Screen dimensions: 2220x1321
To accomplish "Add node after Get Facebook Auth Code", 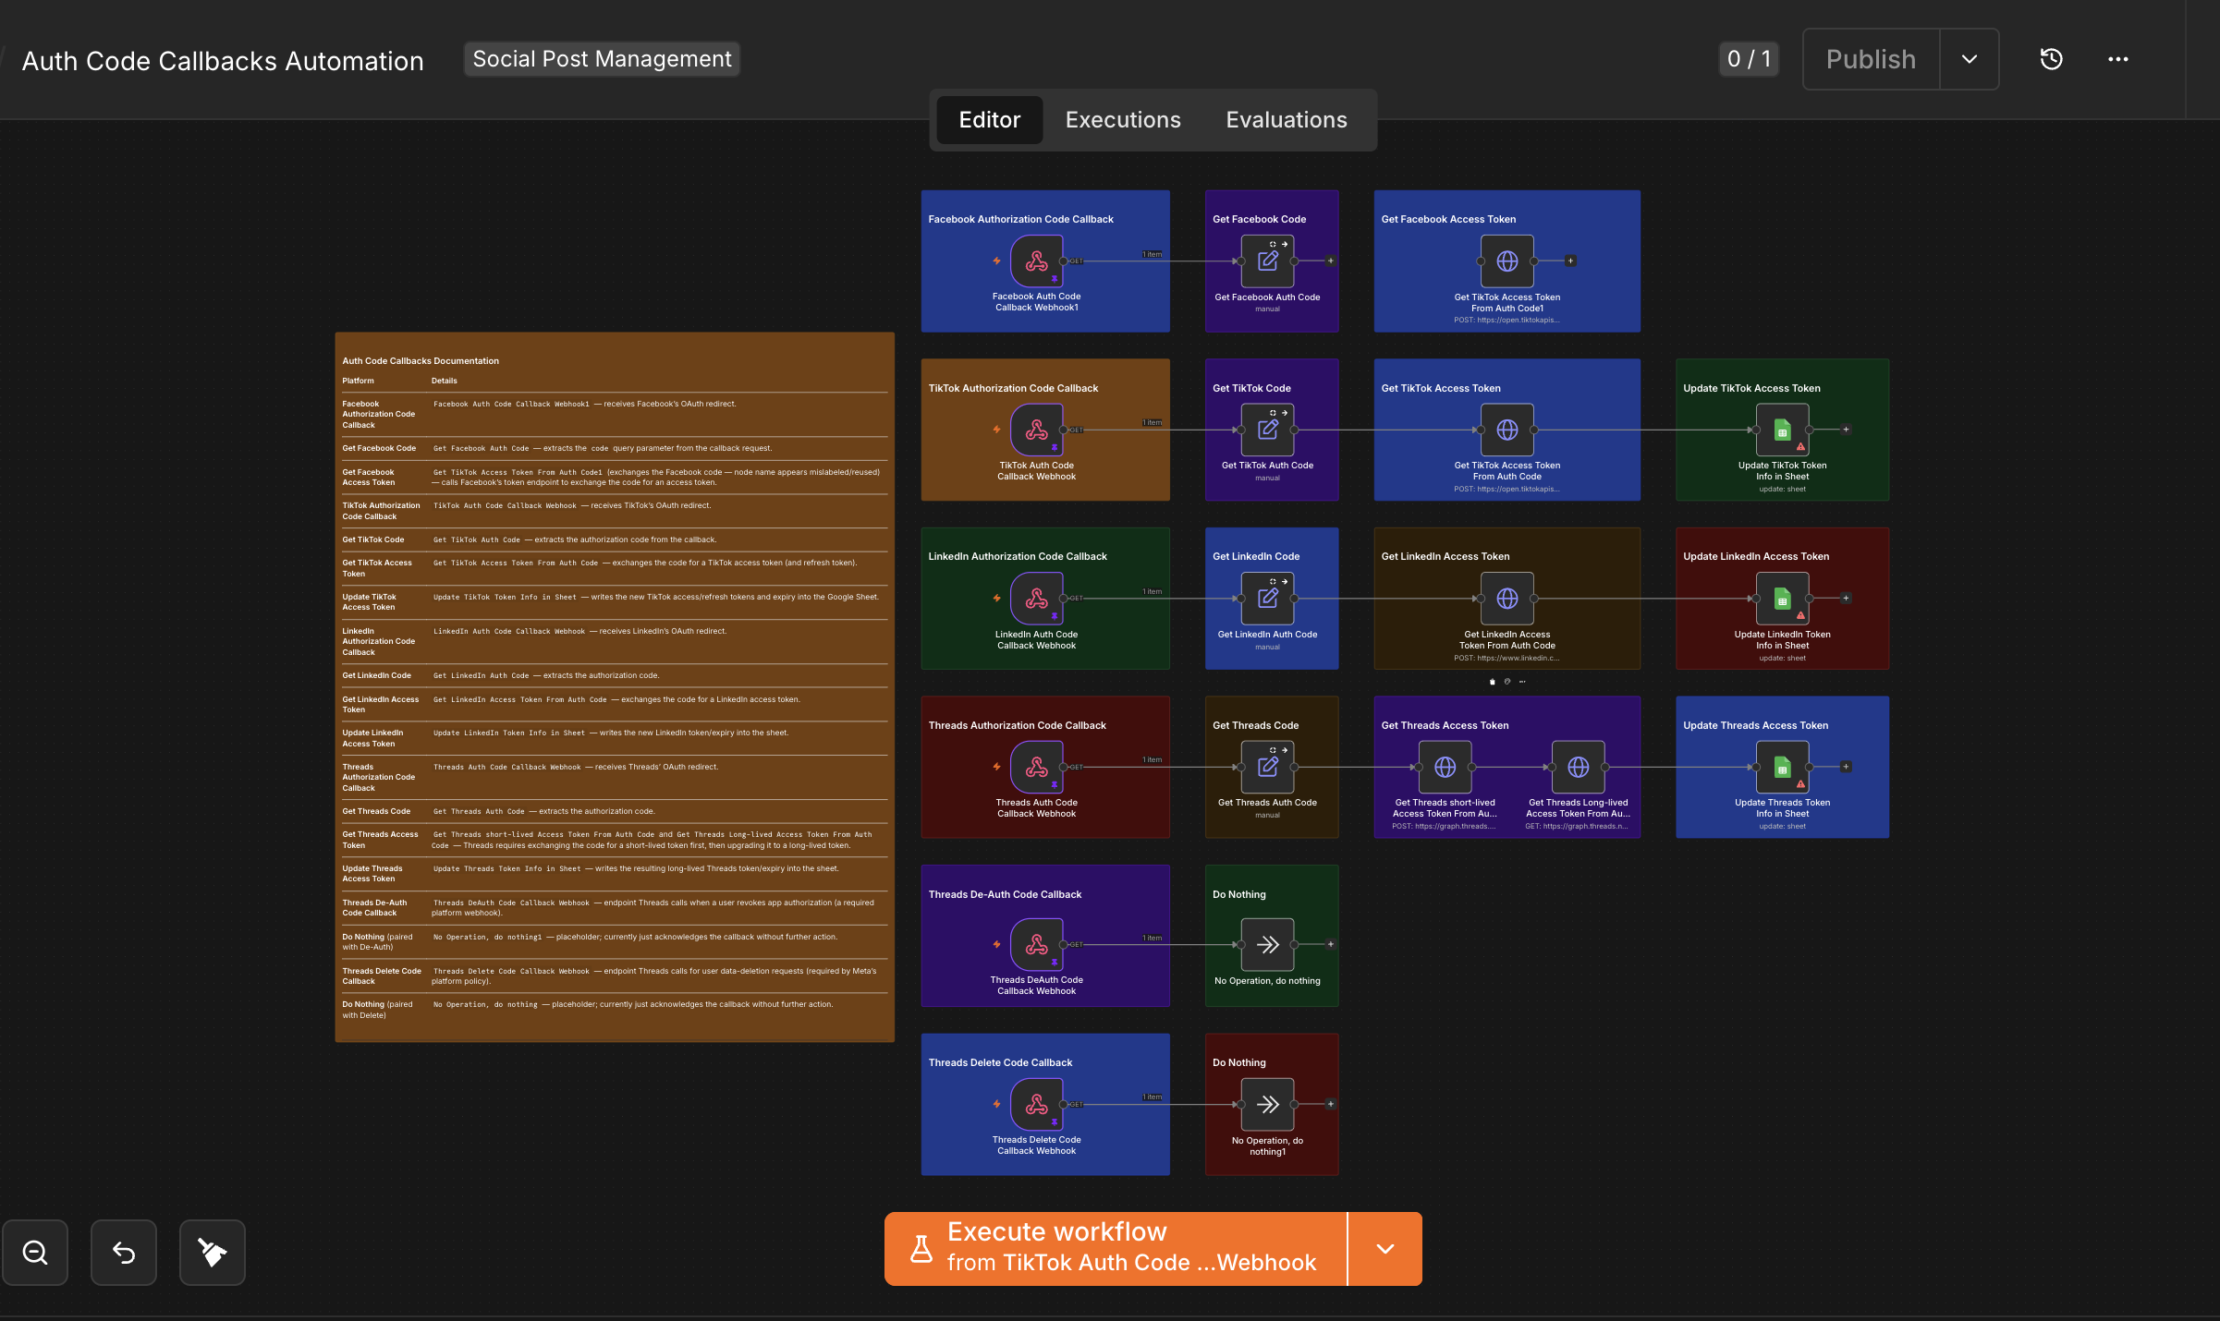I will coord(1331,261).
